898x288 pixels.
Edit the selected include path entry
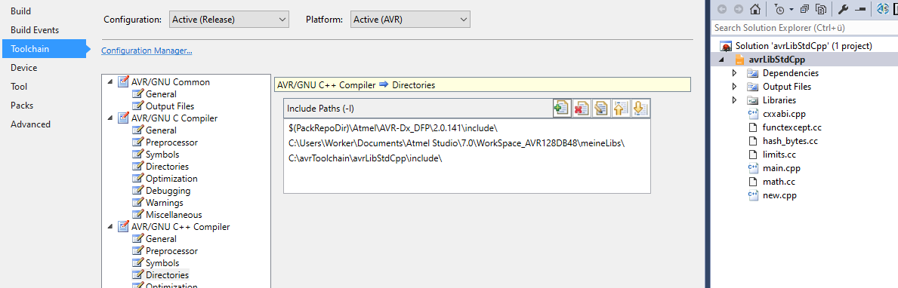(600, 108)
